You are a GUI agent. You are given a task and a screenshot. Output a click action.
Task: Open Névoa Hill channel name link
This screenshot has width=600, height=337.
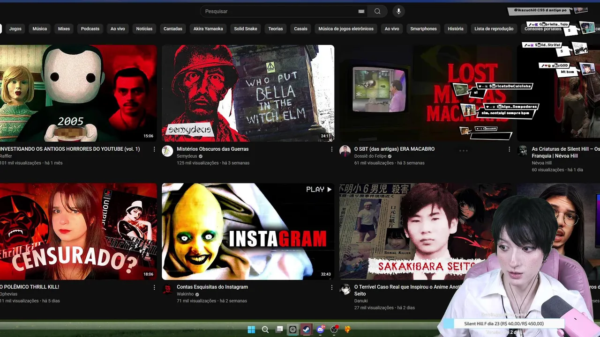(x=541, y=163)
